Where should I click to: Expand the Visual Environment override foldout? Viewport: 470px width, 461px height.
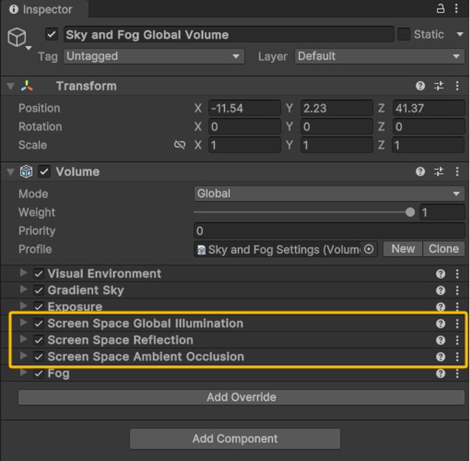click(x=23, y=273)
